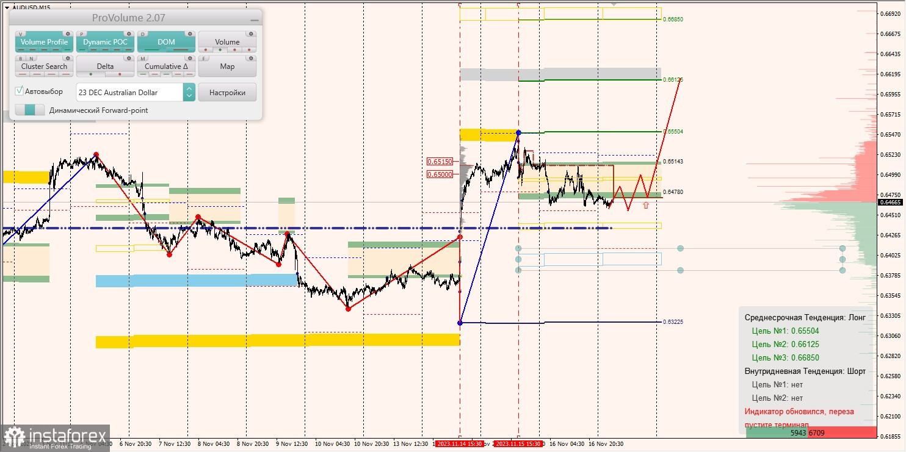Click the red 6709 volume bar
The width and height of the screenshot is (906, 452).
[841, 432]
